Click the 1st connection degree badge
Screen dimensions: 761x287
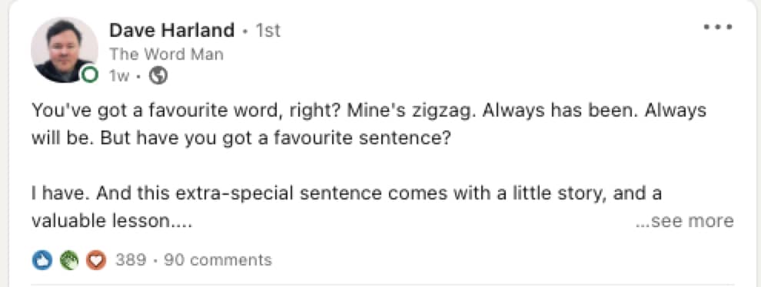(x=268, y=31)
